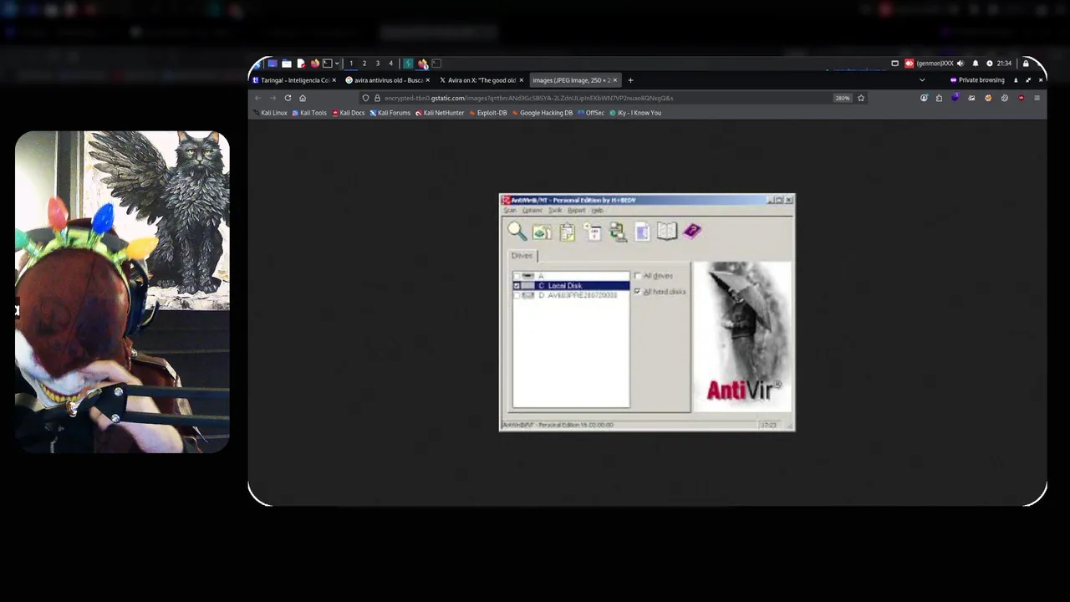Switch to workspace 4 in panel
This screenshot has height=602, width=1070.
(390, 64)
